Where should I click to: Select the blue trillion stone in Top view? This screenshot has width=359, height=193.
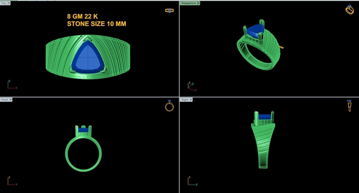point(88,57)
